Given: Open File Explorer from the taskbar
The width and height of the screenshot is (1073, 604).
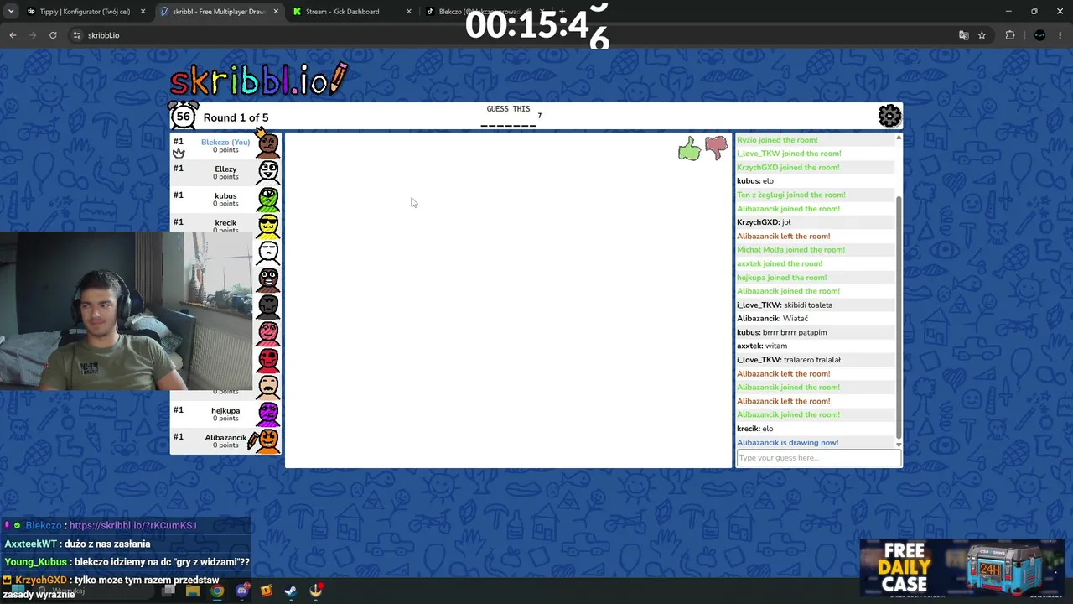Looking at the screenshot, I should [193, 591].
